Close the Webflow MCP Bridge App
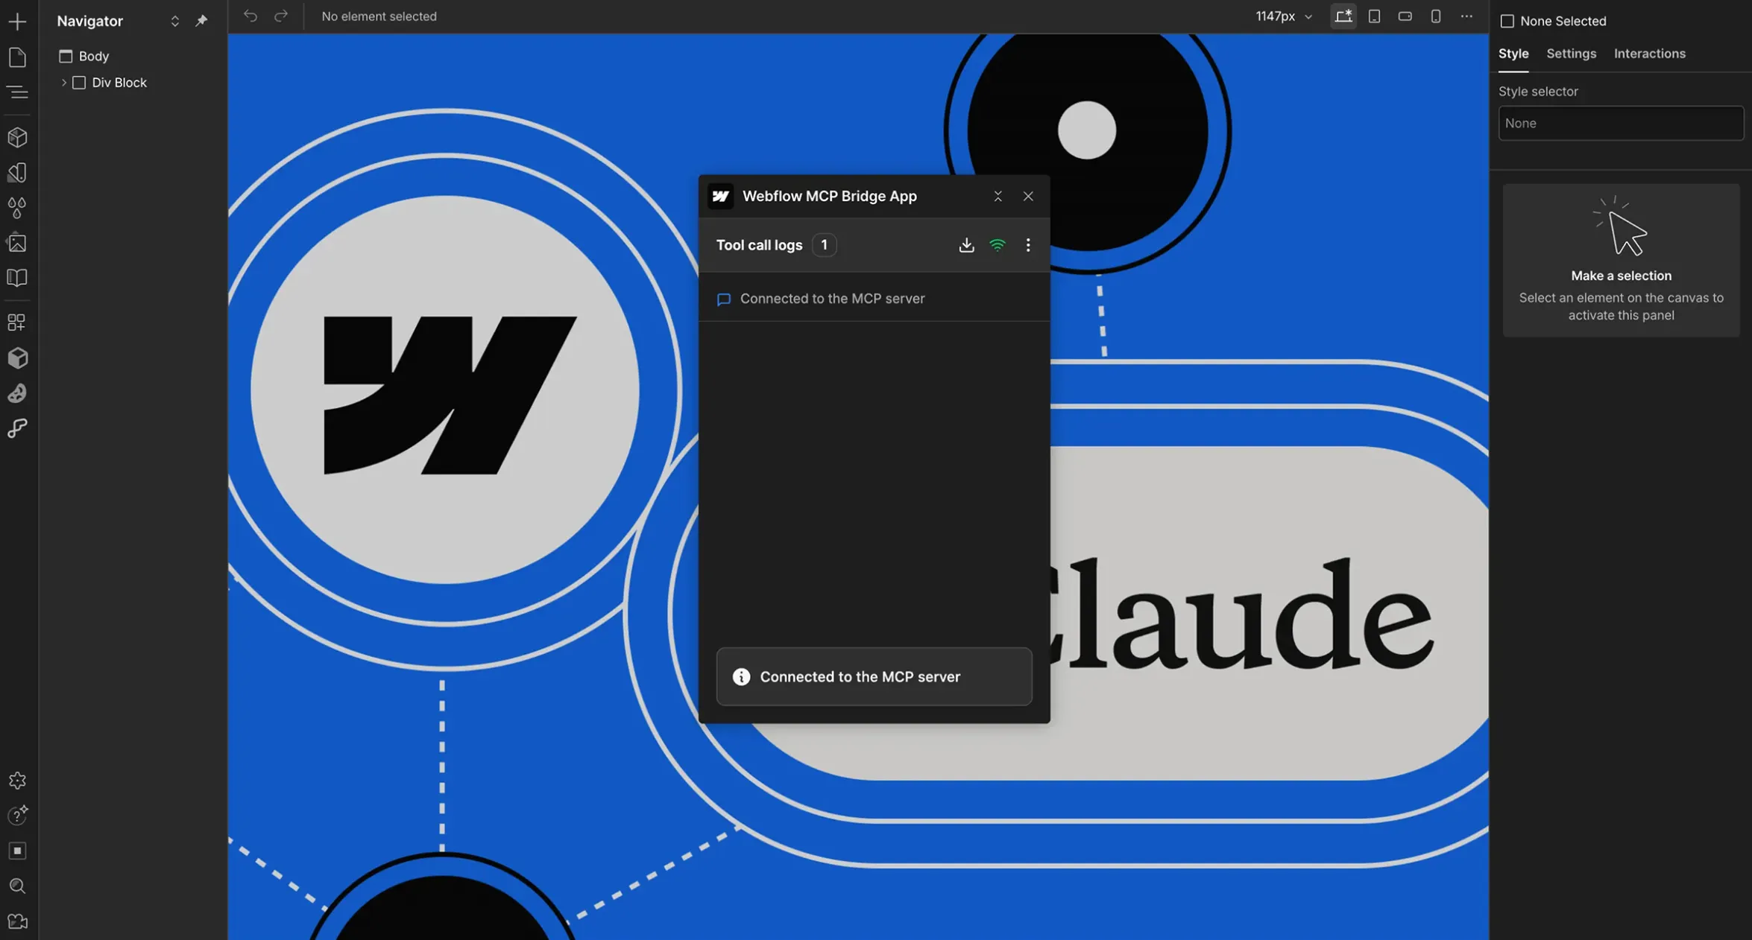Image resolution: width=1752 pixels, height=940 pixels. click(x=1028, y=196)
